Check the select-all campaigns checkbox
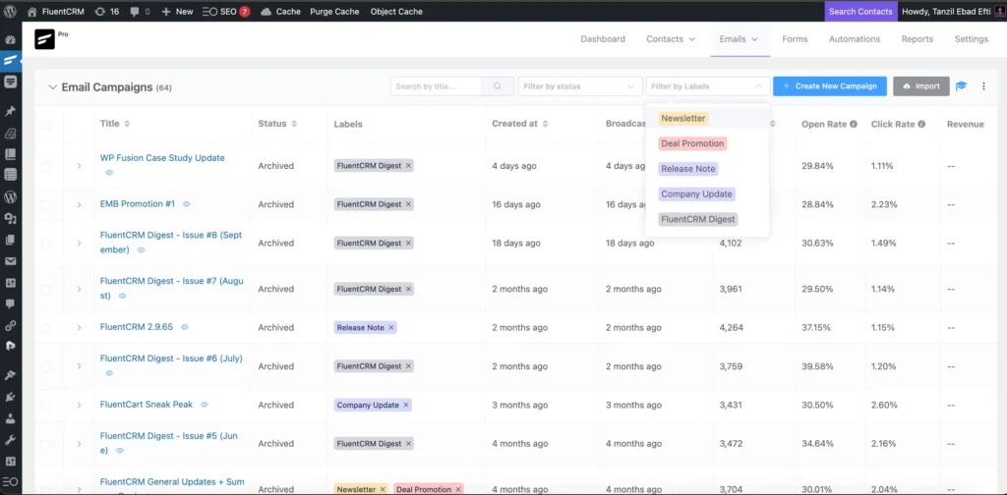This screenshot has width=1007, height=495. coord(46,125)
